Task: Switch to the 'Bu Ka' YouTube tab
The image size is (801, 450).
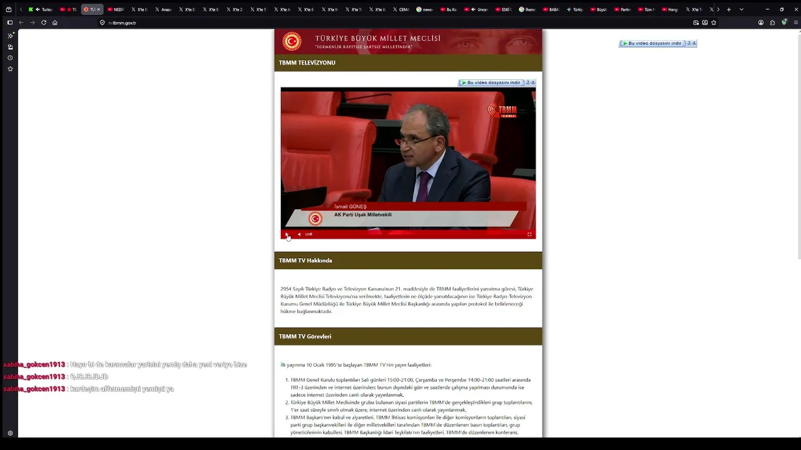Action: [448, 9]
